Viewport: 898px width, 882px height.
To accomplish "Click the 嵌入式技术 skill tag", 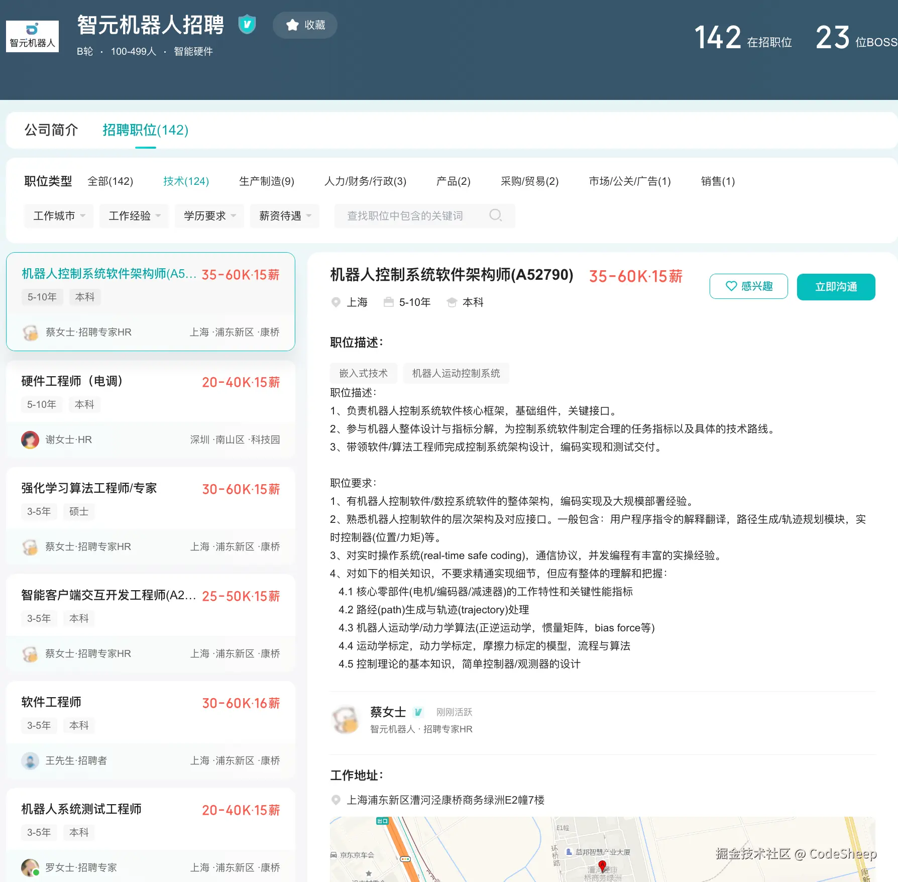I will click(x=364, y=373).
